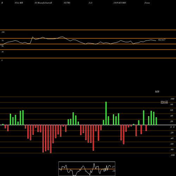Click the ') SONACOMS' symbol label
Screen dimensions: 176x176
(119, 3)
